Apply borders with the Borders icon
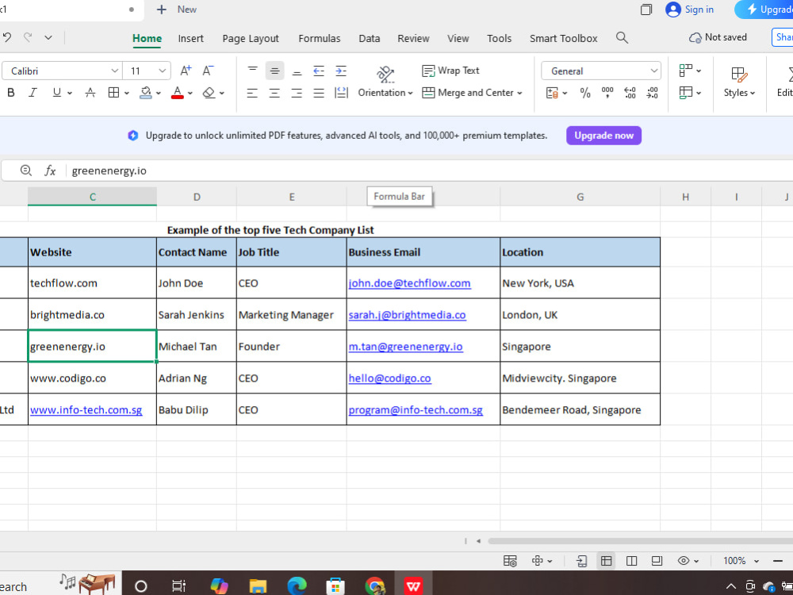The image size is (793, 595). click(x=113, y=93)
